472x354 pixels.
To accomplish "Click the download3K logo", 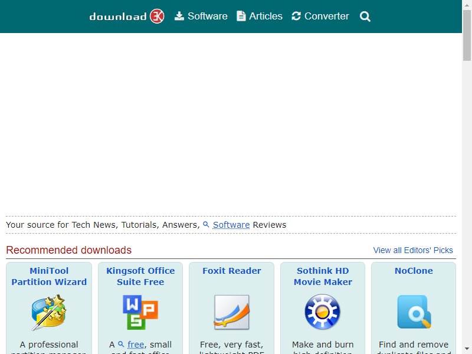I will click(x=127, y=17).
